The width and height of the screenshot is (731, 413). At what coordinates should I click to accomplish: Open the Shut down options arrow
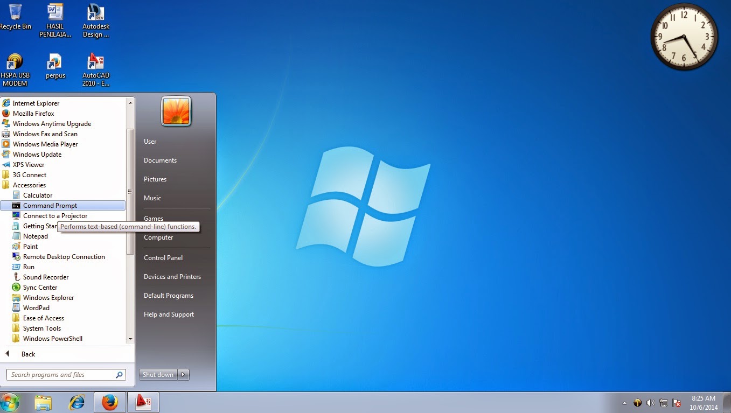pyautogui.click(x=184, y=375)
